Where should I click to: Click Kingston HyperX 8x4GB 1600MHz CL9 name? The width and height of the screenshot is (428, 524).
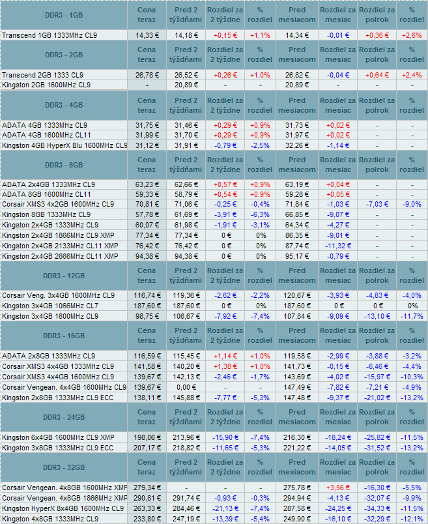63,508
